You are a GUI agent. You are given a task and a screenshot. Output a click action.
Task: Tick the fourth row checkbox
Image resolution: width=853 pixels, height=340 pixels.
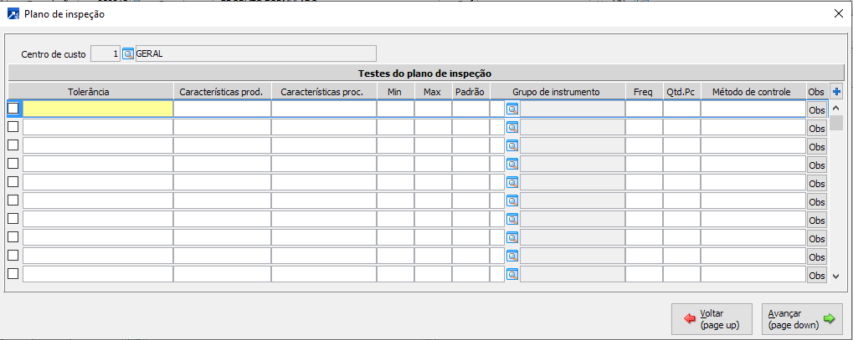pyautogui.click(x=13, y=164)
